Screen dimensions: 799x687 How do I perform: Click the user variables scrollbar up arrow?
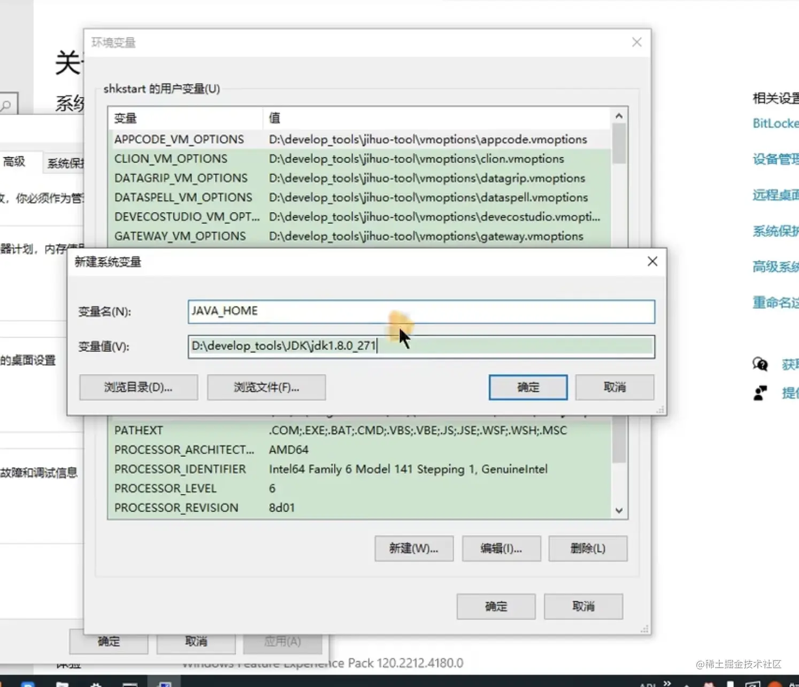[619, 116]
